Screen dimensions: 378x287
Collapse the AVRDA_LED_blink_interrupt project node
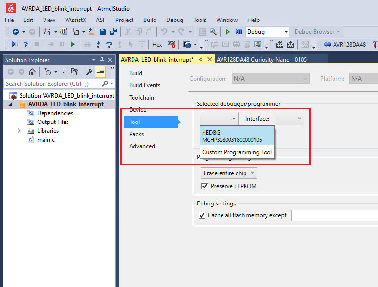[x=10, y=104]
